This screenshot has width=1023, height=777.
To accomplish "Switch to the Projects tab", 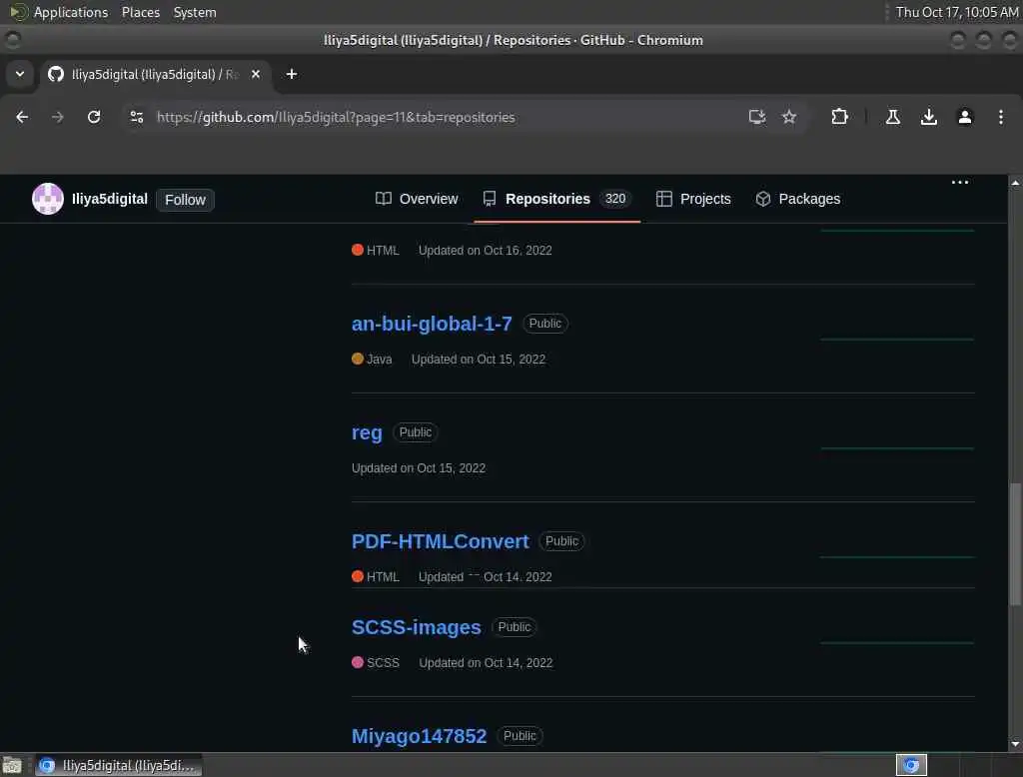I will pos(693,199).
